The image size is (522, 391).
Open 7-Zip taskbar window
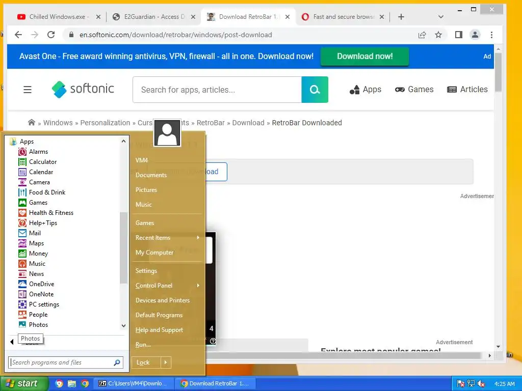pyautogui.click(x=134, y=383)
